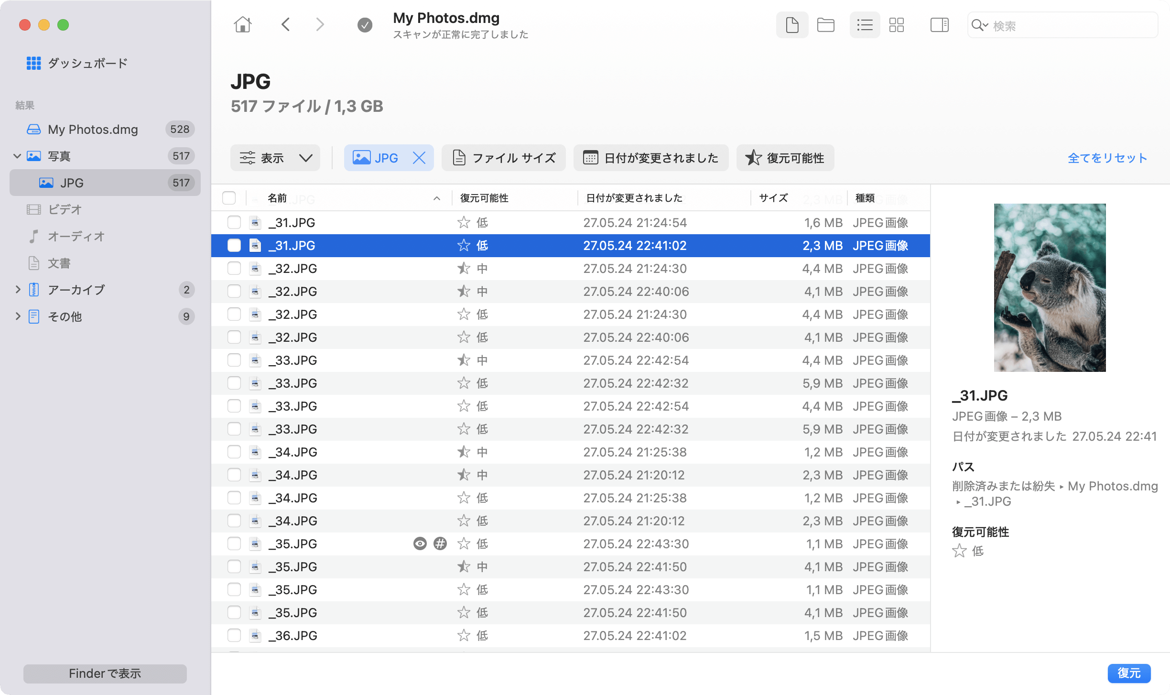1170x695 pixels.
Task: Click date 27.05.24 22:41:02 of _36.JPG
Action: tap(635, 635)
